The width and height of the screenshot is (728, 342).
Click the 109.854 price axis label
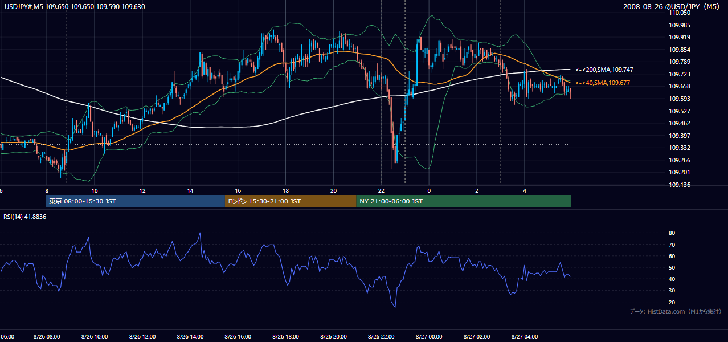pos(680,50)
